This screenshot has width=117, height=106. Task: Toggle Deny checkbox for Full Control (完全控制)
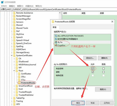point(104,69)
